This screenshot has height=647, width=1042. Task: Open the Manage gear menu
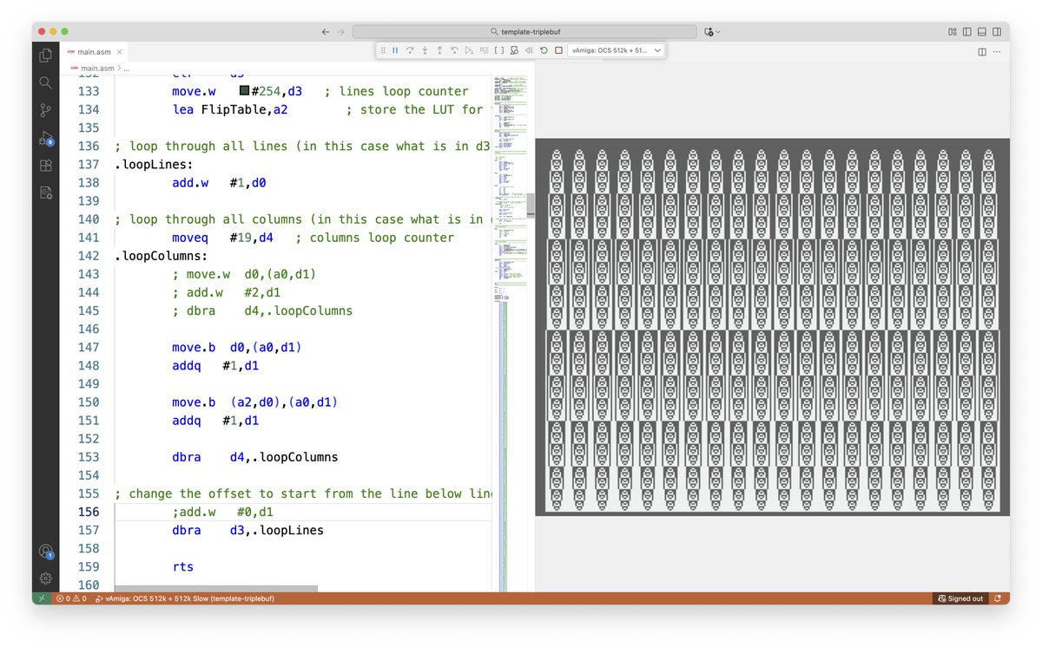[x=45, y=578]
